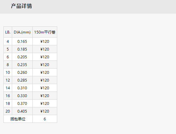Click the DIA.(mm) column header

pyautogui.click(x=22, y=32)
